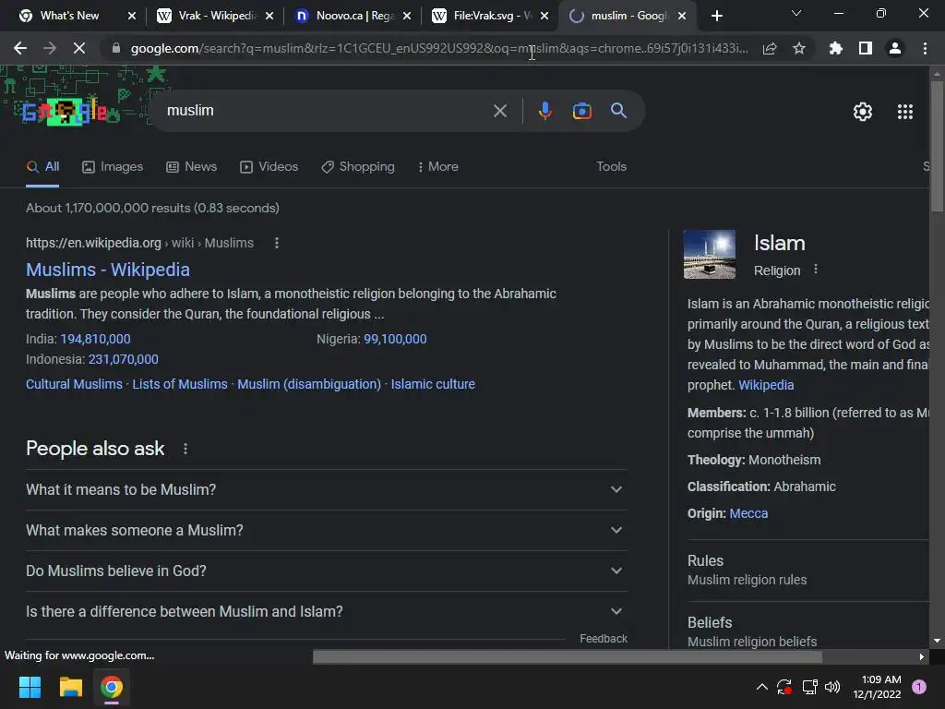Click the network tray icon

[x=809, y=687]
